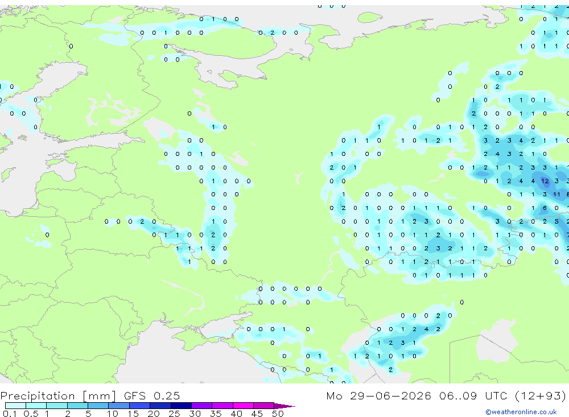Click the legend scale label '0.1'
Viewport: 569px width, 417px height.
click(x=10, y=414)
